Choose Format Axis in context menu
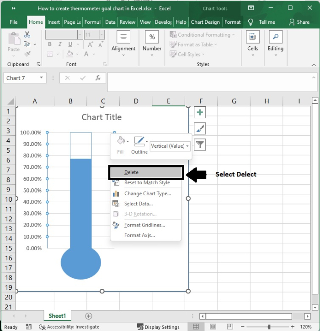Image resolution: width=320 pixels, height=331 pixels. (x=139, y=235)
